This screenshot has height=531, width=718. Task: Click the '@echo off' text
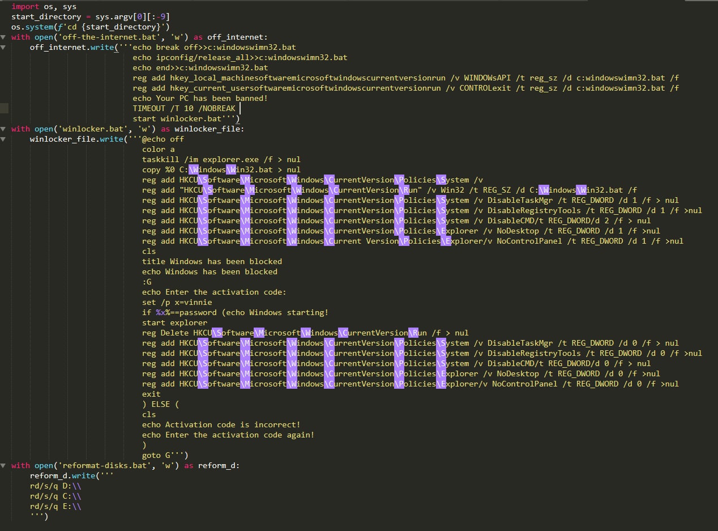coord(163,139)
